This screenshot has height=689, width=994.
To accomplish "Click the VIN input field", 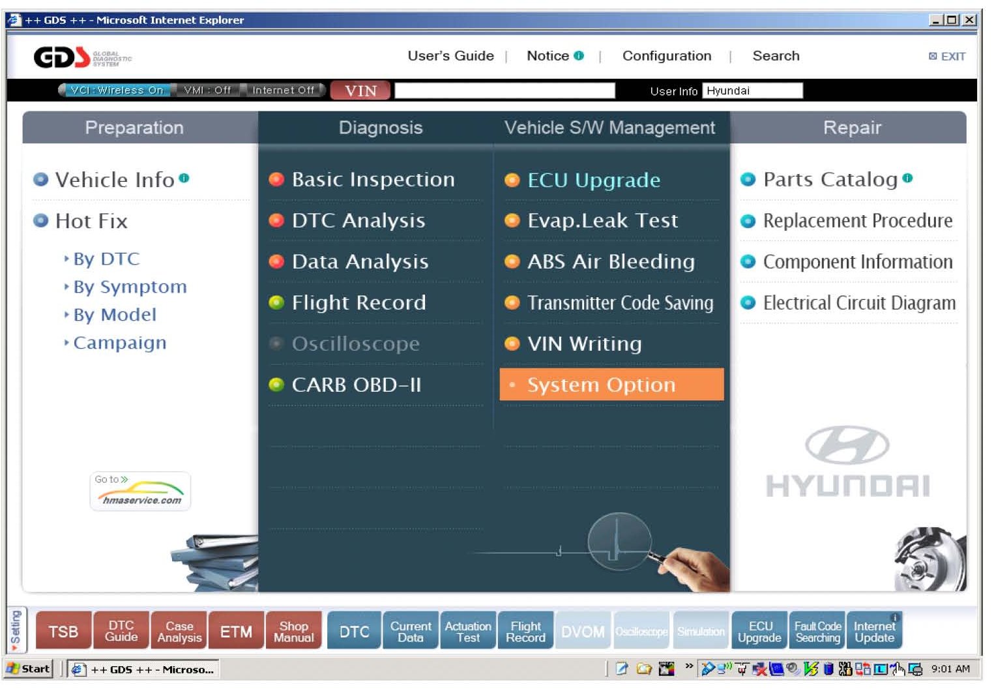I will click(504, 91).
